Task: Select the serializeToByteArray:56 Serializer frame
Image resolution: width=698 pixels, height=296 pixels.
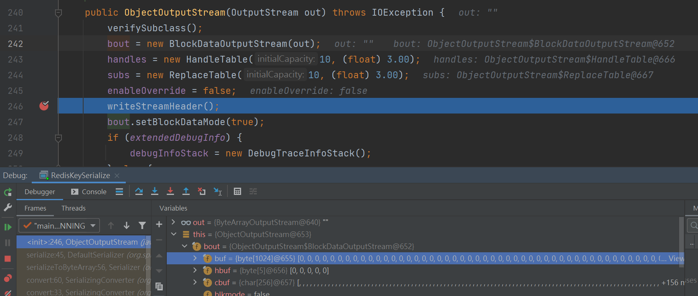Action: [x=84, y=267]
